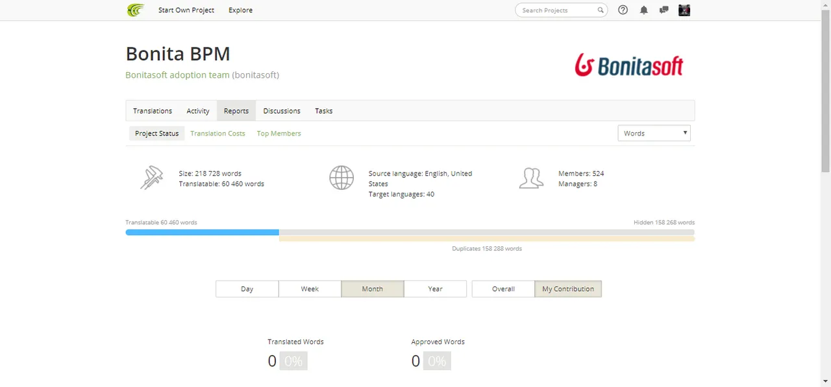
Task: Click 'Duplicates 158 288 words' label
Action: click(487, 248)
